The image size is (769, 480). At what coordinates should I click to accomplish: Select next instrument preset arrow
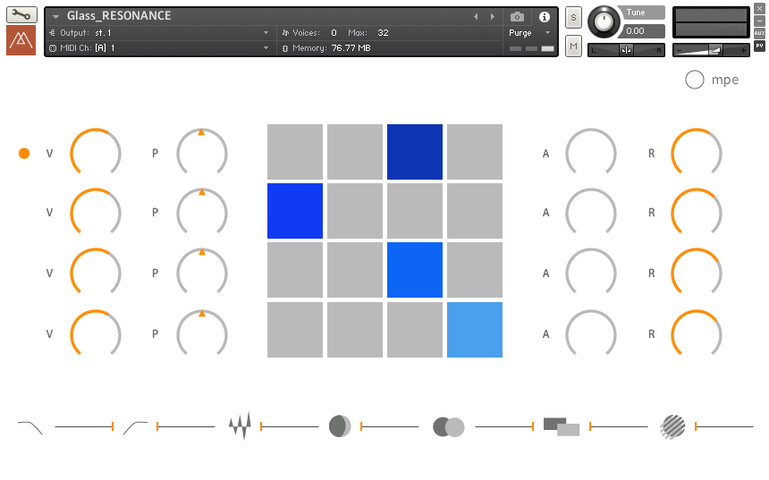493,17
